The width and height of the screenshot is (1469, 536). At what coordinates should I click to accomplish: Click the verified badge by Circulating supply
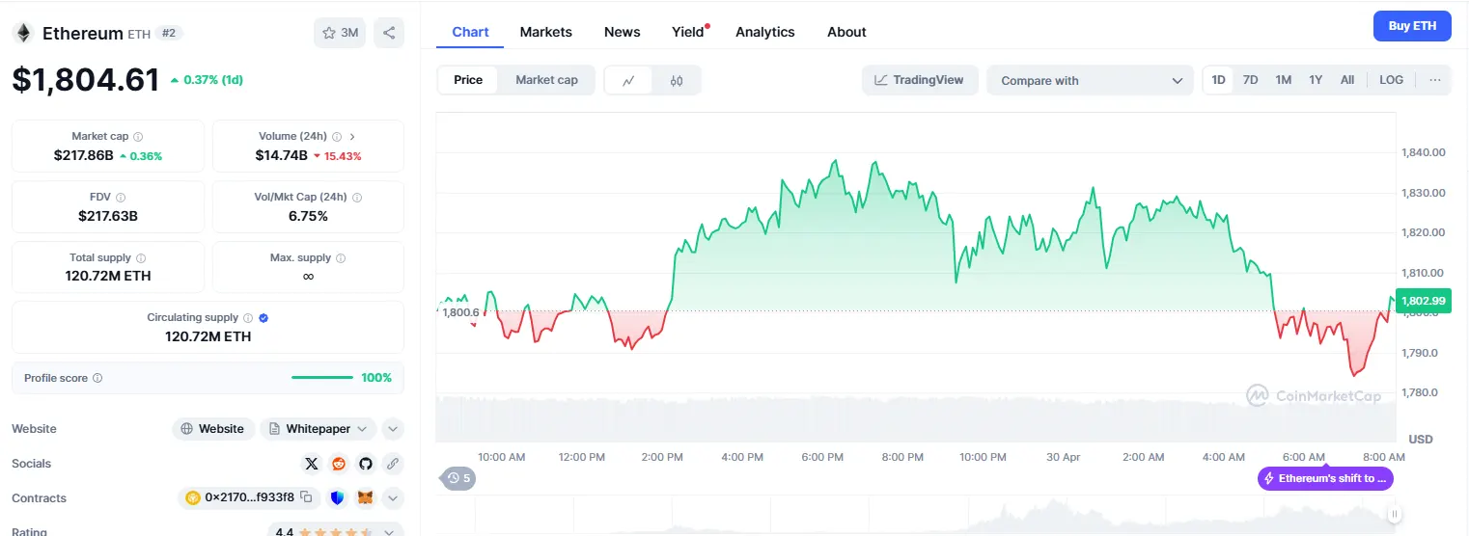point(263,318)
